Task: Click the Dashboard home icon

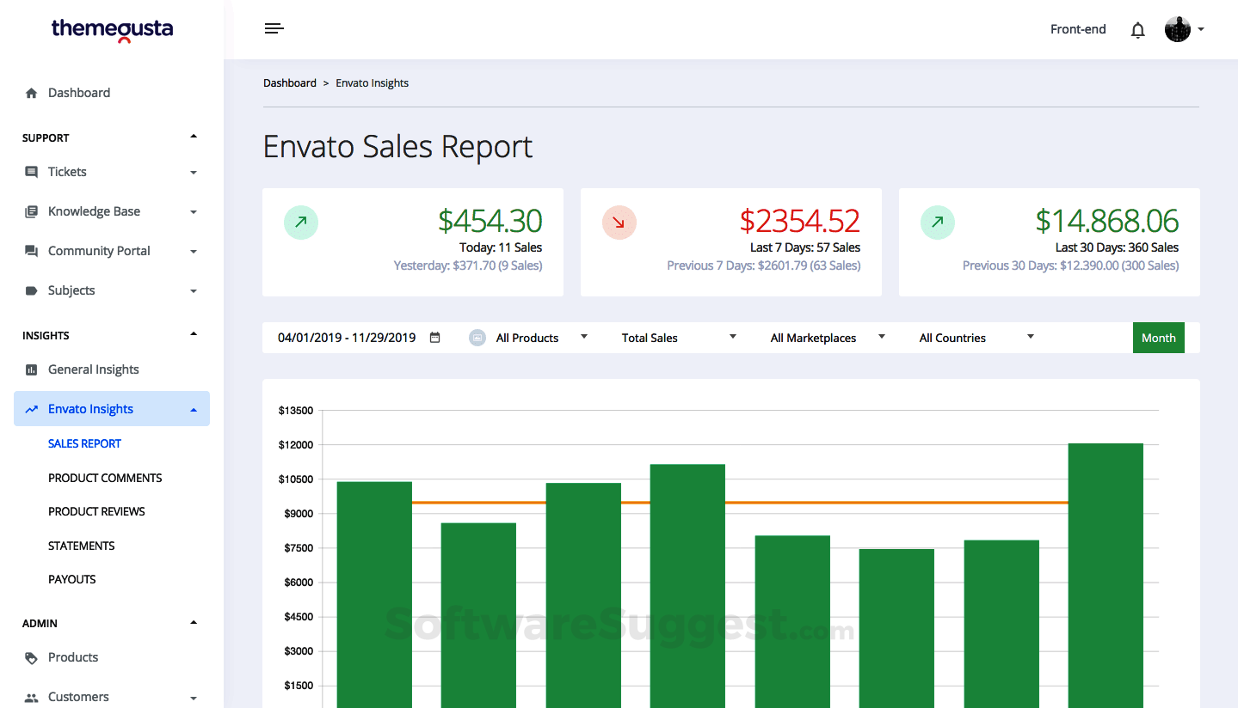Action: 32,93
